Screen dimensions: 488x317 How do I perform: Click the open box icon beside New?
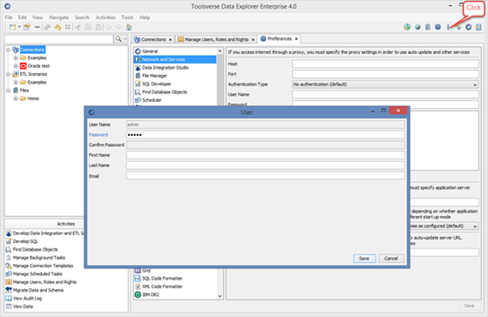click(x=27, y=27)
